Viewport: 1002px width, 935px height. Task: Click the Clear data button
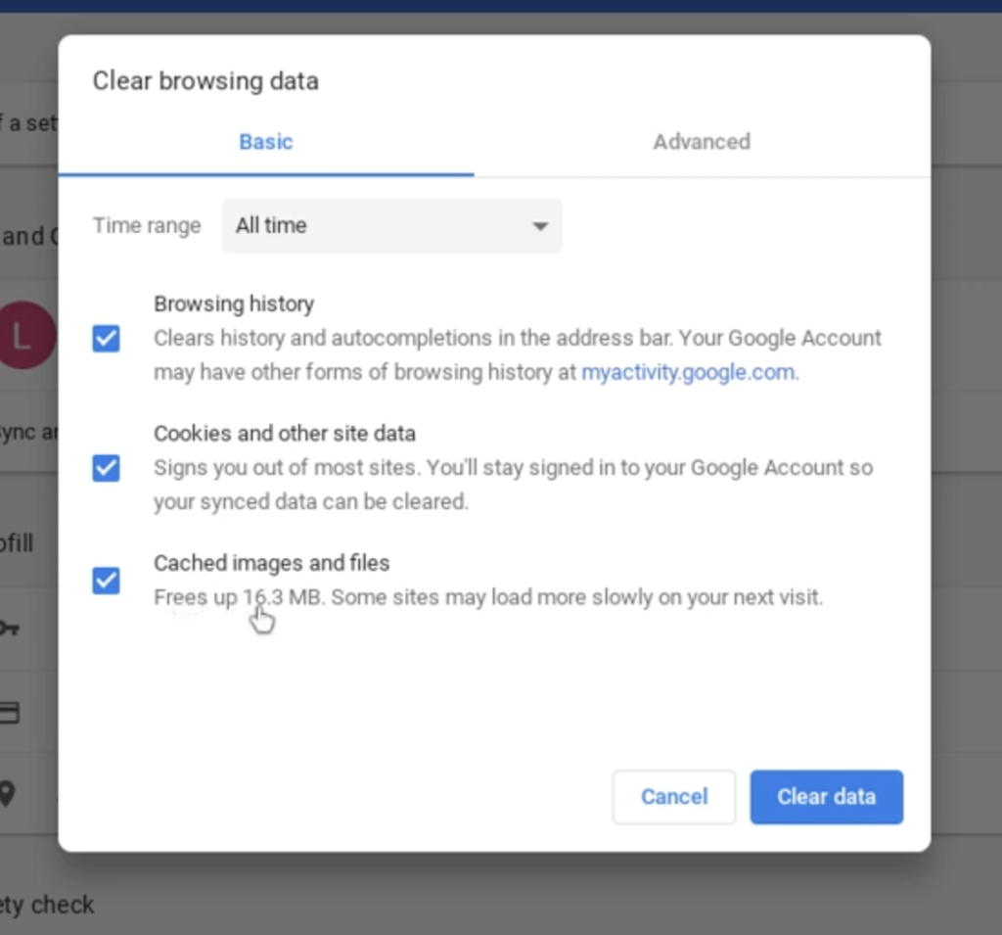coord(826,797)
